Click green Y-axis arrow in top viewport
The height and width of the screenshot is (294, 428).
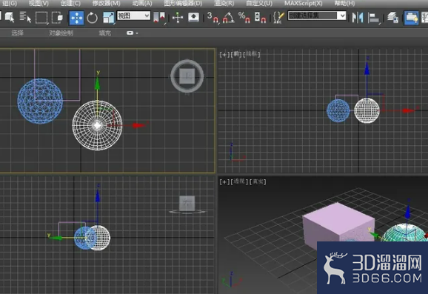point(98,84)
